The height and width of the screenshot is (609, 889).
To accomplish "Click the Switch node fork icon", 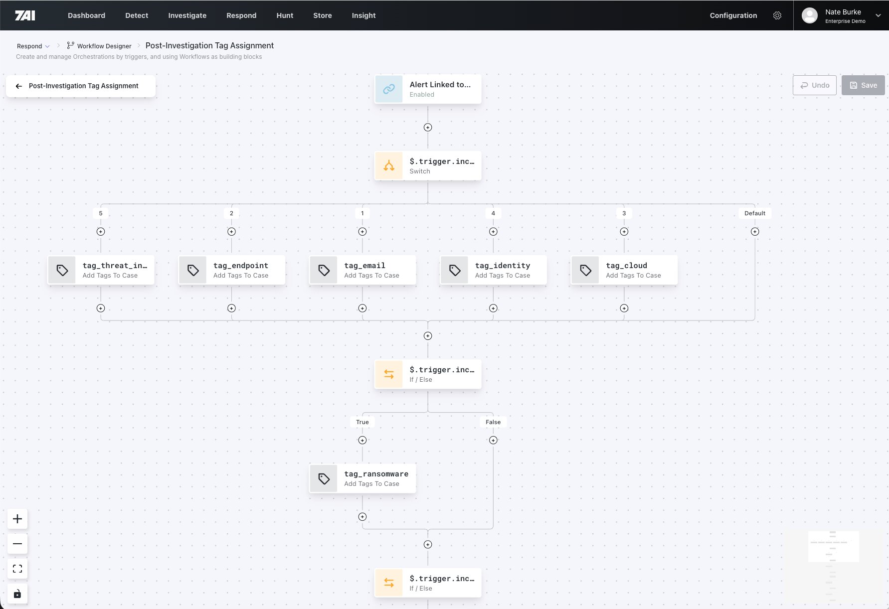I will [389, 166].
